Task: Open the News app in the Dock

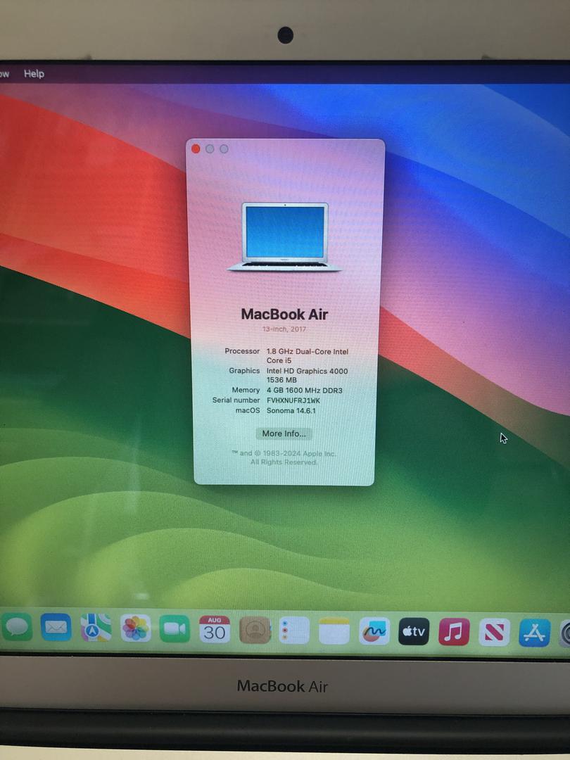Action: [x=494, y=632]
